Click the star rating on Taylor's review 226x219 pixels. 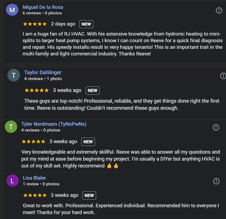(37, 90)
